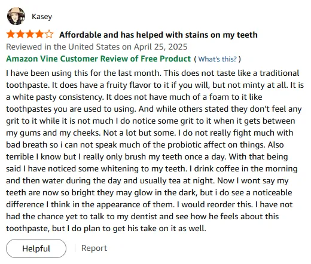The height and width of the screenshot is (264, 311).
Task: Open Kasey's profile avatar picture
Action: [x=16, y=16]
